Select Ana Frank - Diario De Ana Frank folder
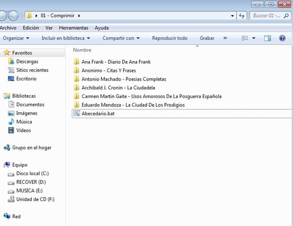 [116, 62]
